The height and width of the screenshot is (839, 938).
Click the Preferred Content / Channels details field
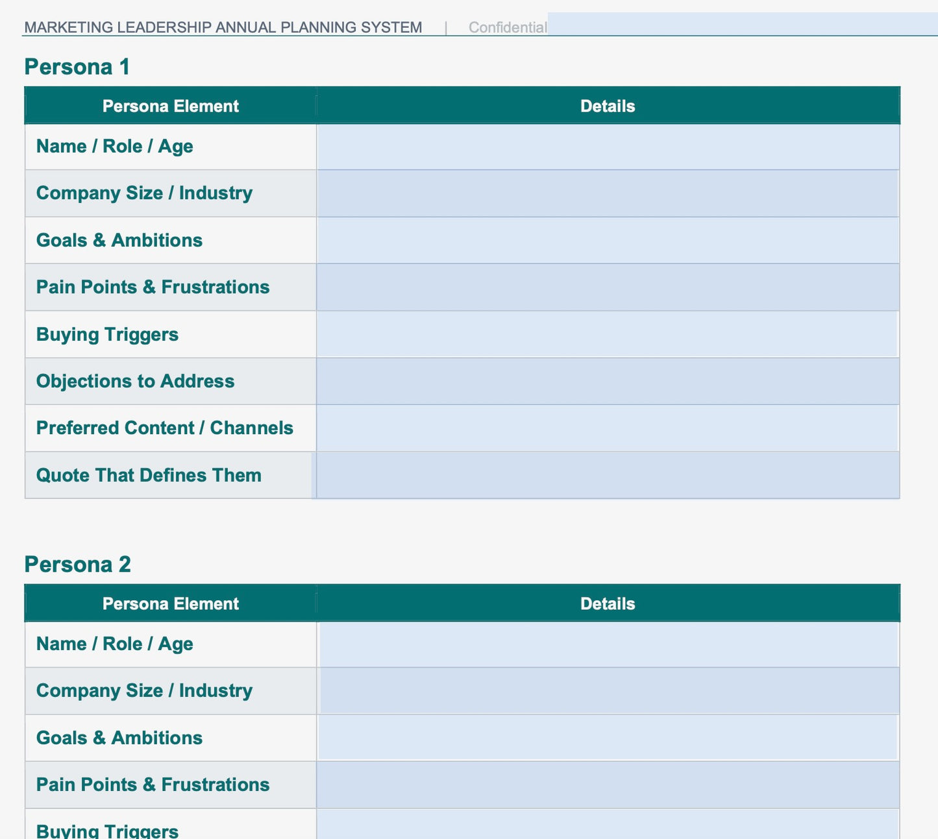click(608, 428)
